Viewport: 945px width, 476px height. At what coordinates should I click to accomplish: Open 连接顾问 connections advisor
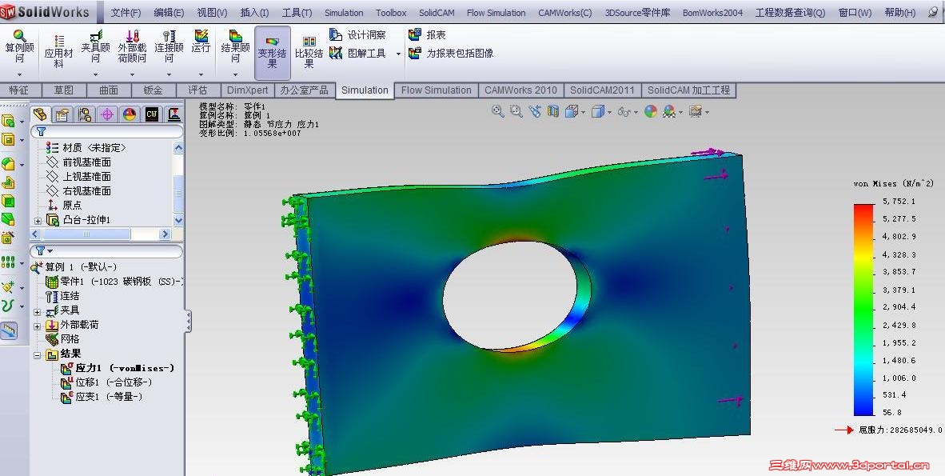point(169,47)
